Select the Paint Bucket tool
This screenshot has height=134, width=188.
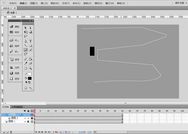pyautogui.click(x=30, y=59)
